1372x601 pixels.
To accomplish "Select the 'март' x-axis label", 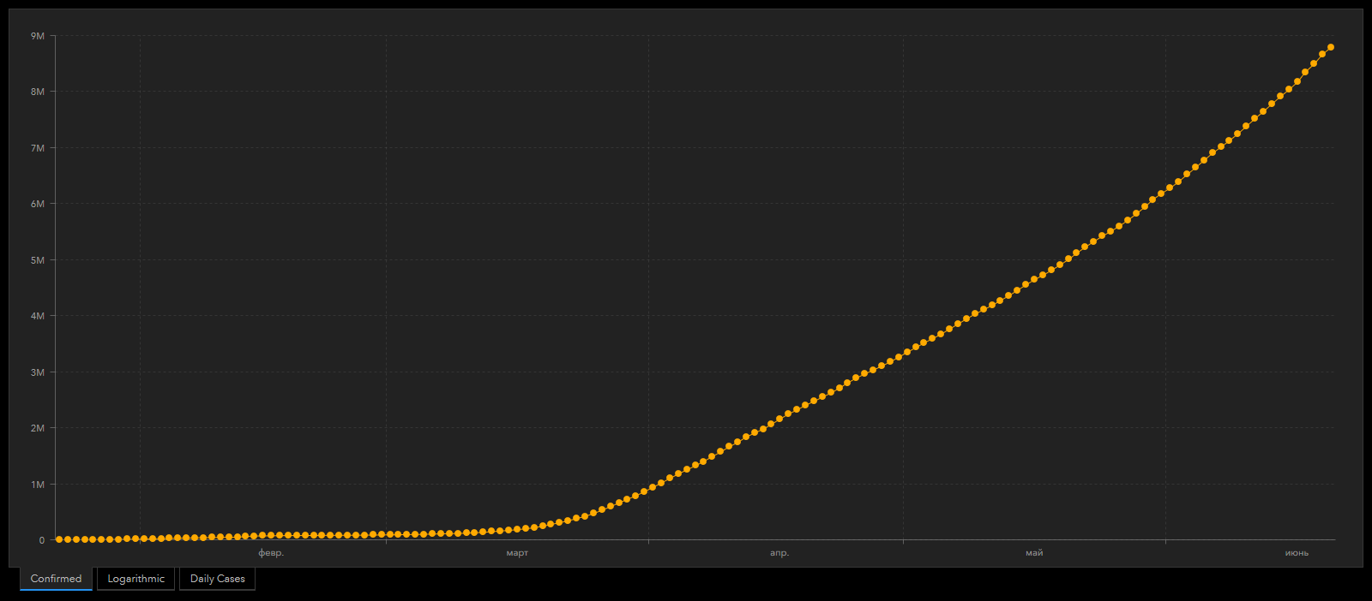I will tap(517, 553).
